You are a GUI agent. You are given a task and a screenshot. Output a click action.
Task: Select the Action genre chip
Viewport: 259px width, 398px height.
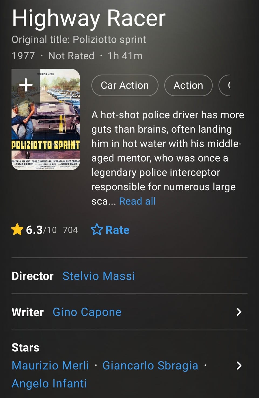(188, 85)
